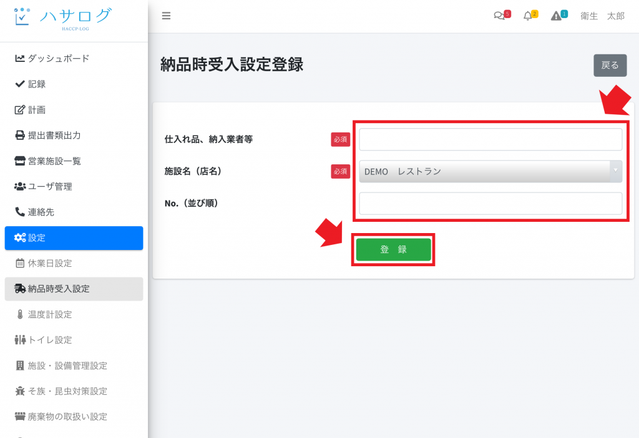
Task: Click the 施設名（店名） label
Action: tap(195, 171)
